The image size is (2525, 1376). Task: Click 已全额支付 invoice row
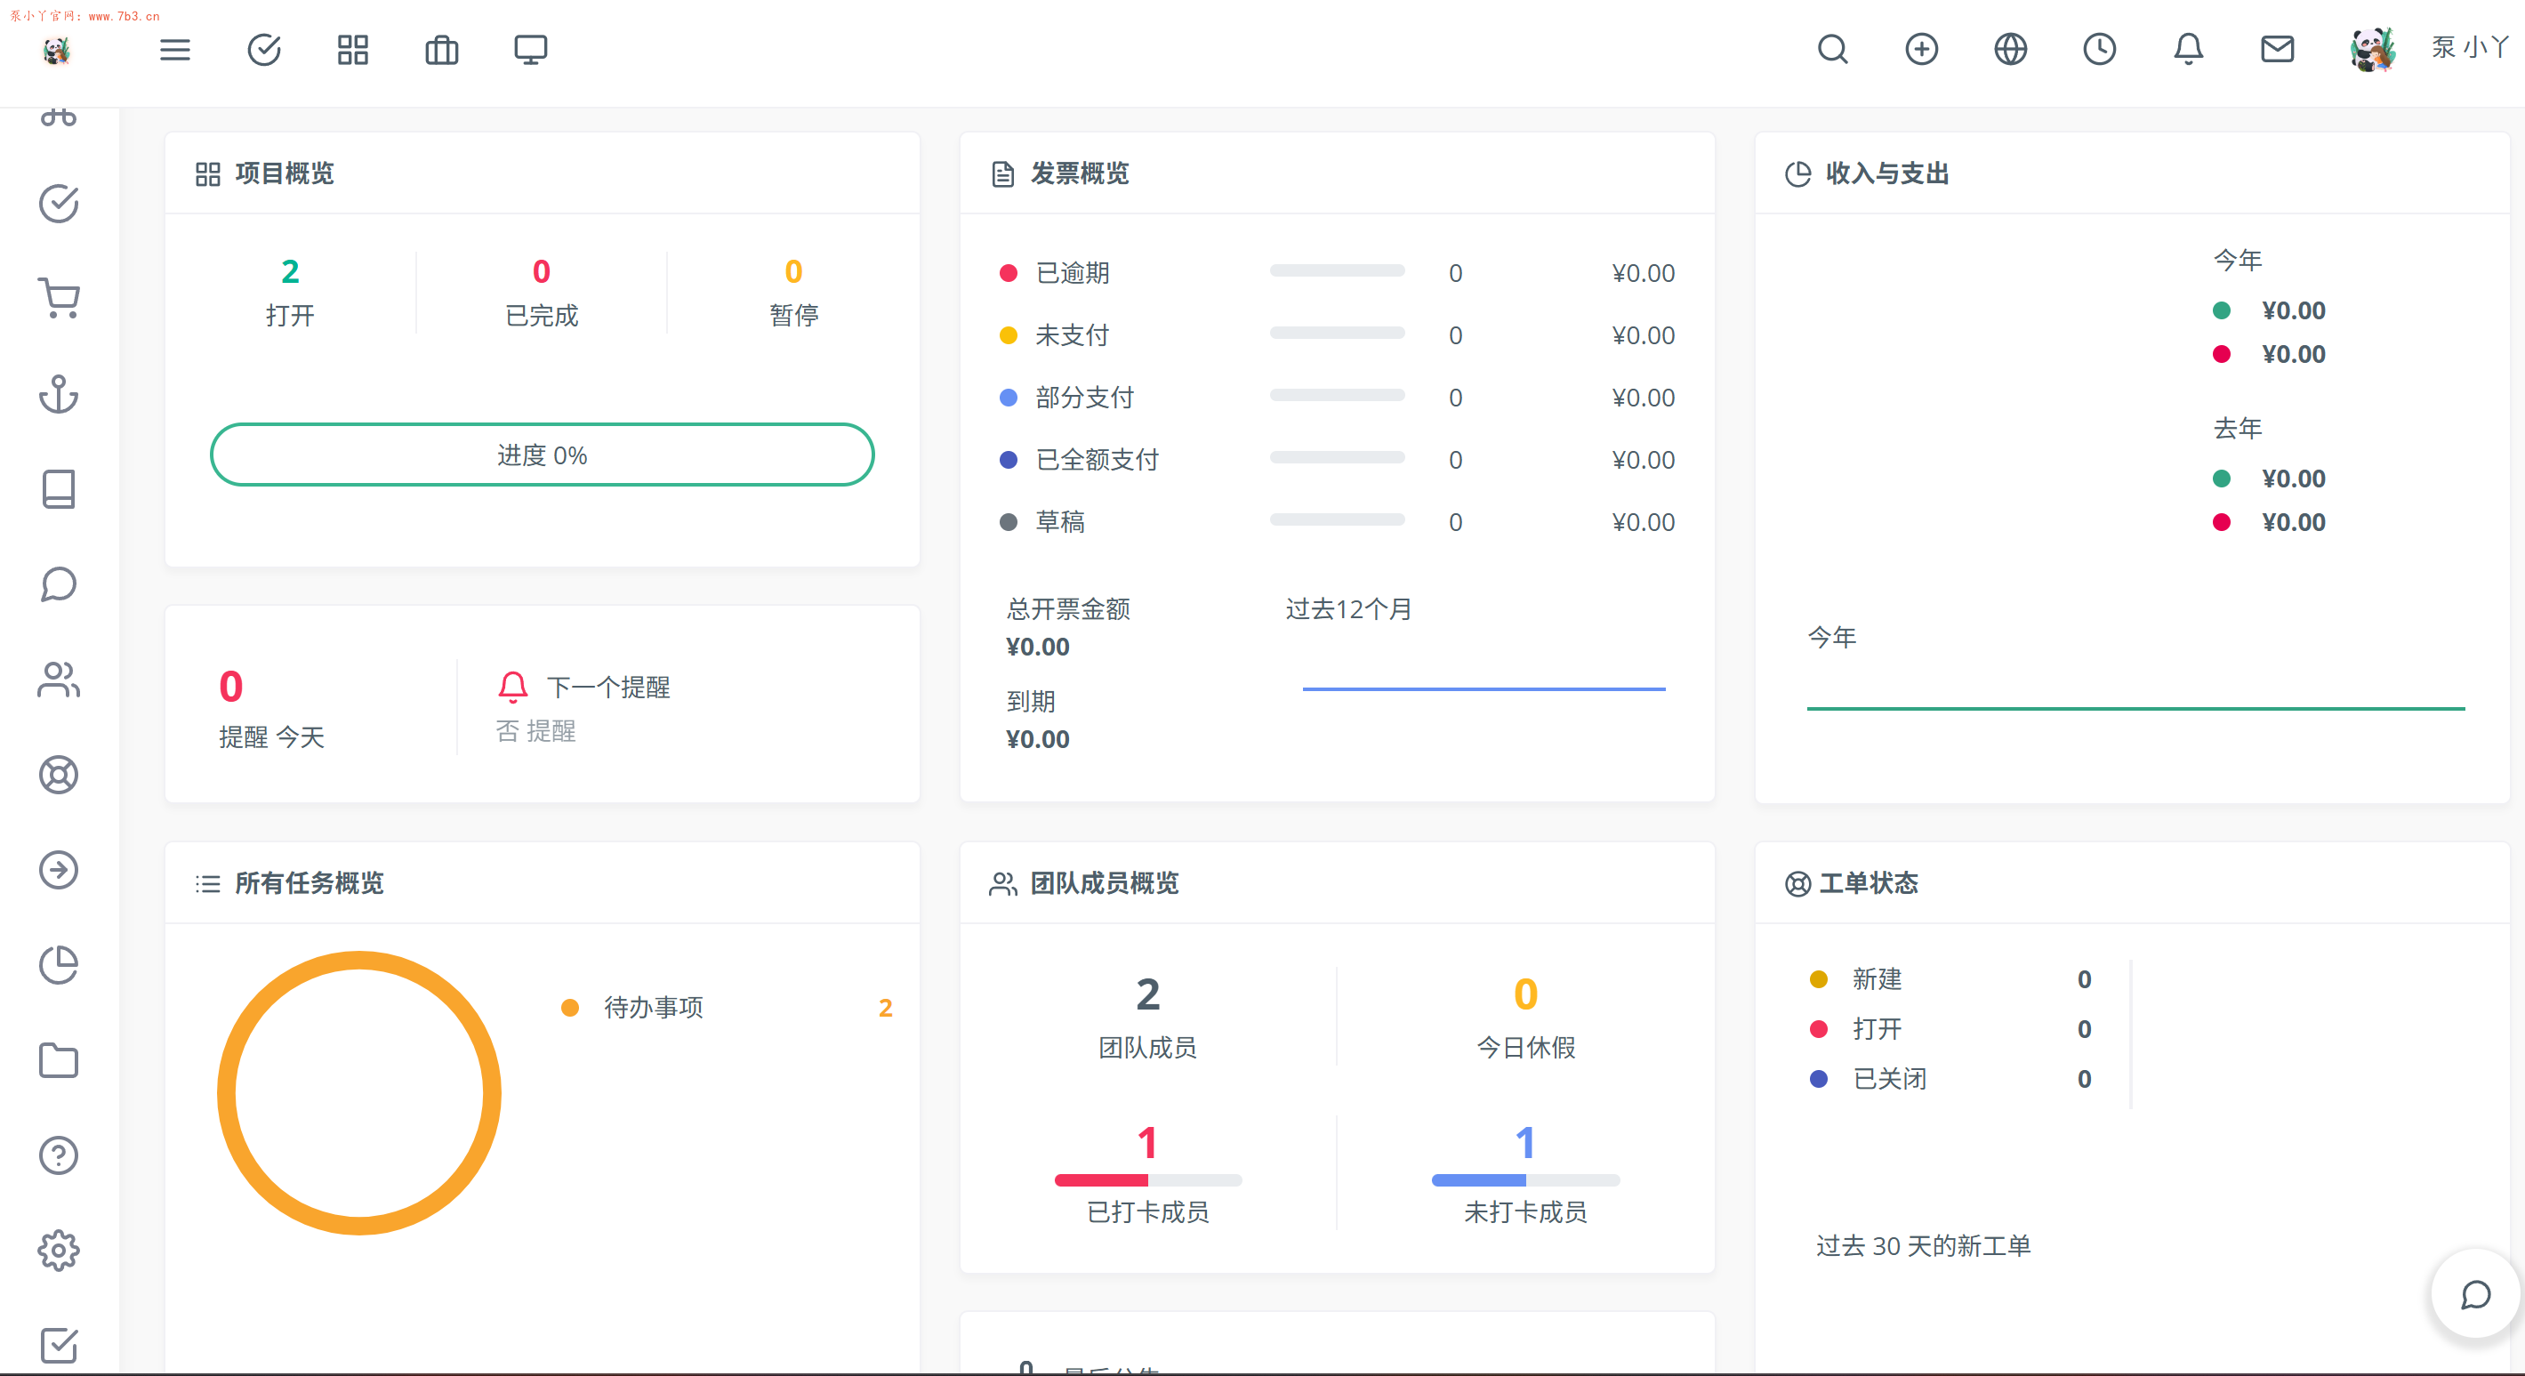pyautogui.click(x=1336, y=460)
